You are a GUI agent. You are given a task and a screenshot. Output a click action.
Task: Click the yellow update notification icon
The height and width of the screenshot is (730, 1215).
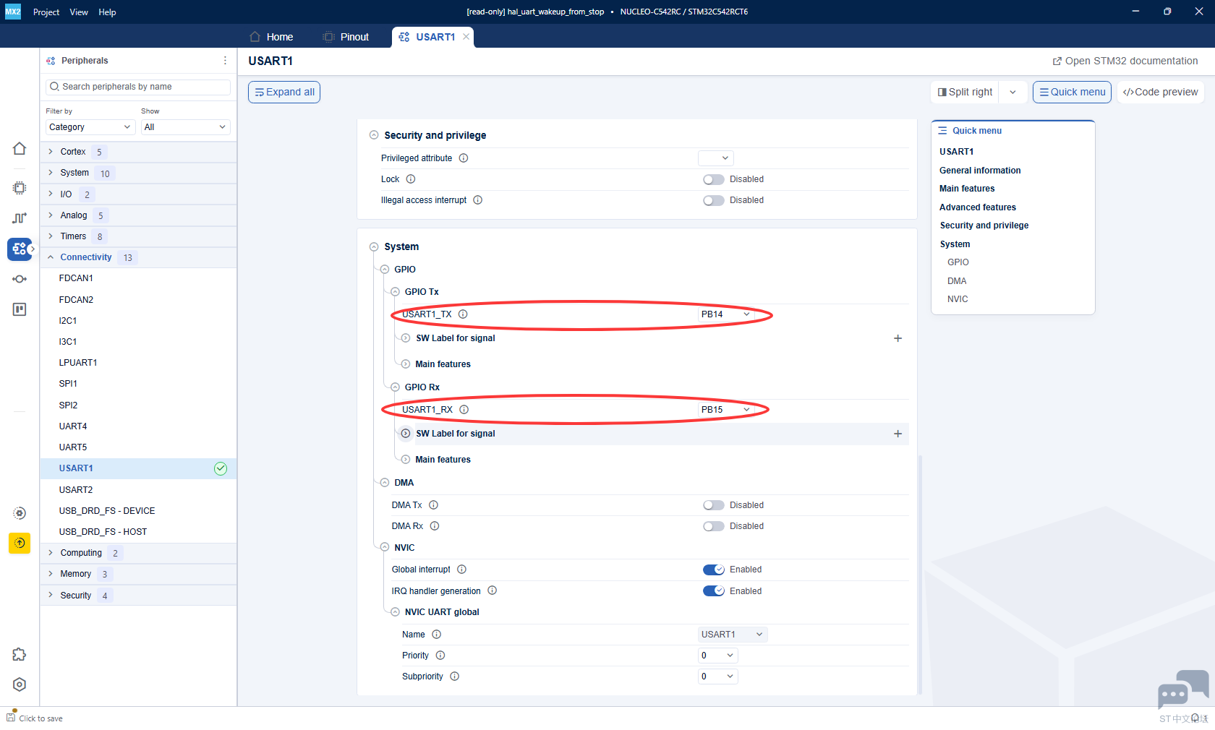[x=20, y=543]
